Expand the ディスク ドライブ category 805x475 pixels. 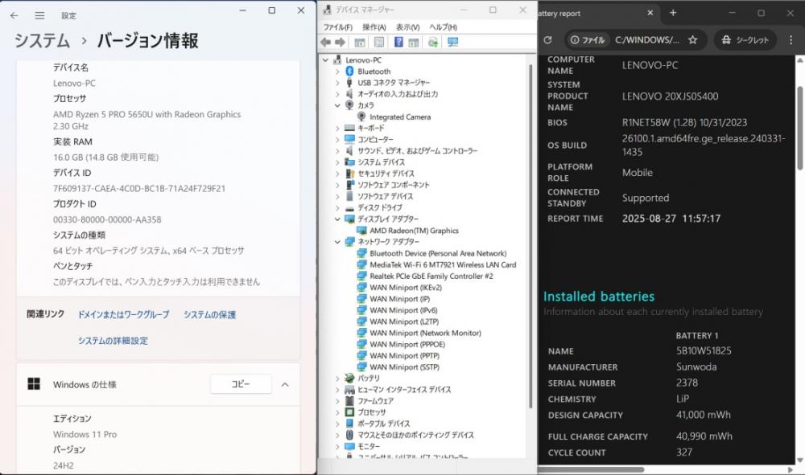point(337,207)
